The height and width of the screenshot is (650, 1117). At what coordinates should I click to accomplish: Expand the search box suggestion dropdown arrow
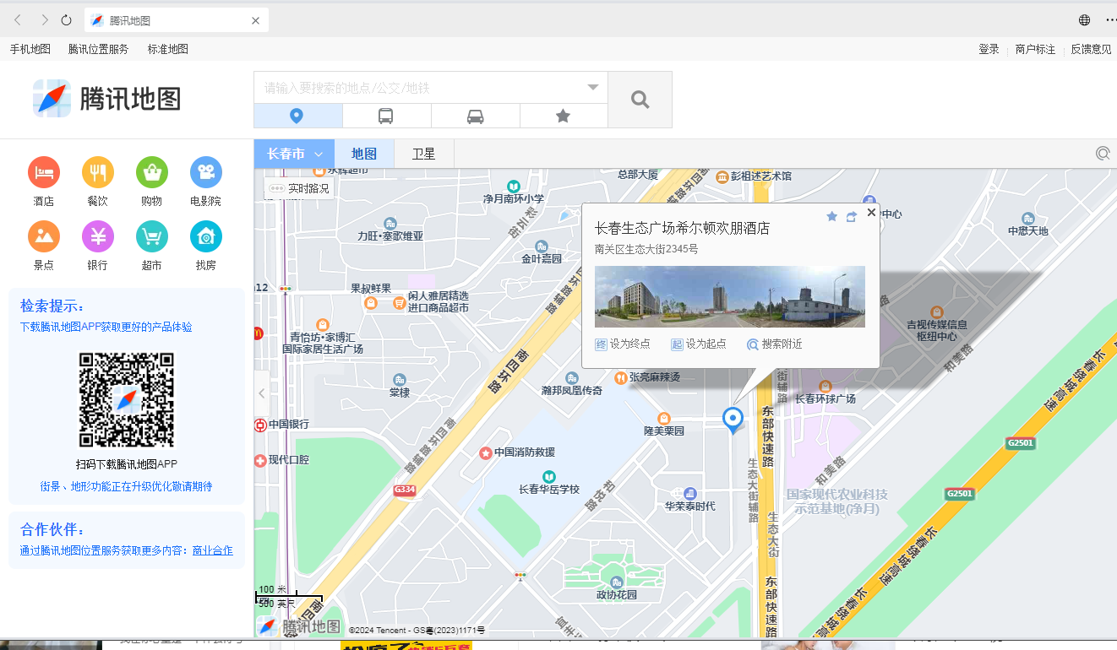point(593,88)
